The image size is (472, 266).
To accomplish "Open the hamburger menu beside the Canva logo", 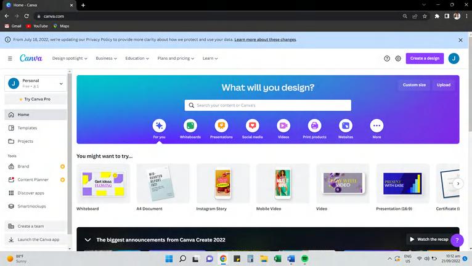I will coord(10,58).
